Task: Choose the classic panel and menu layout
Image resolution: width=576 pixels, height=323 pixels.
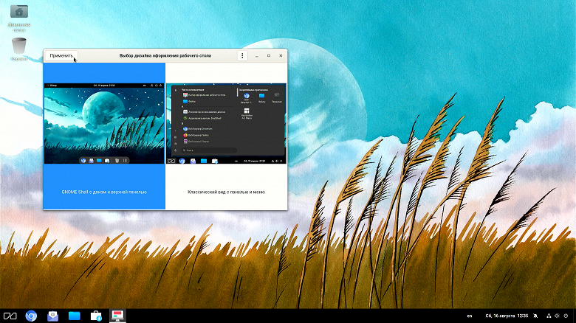Action: [x=226, y=136]
